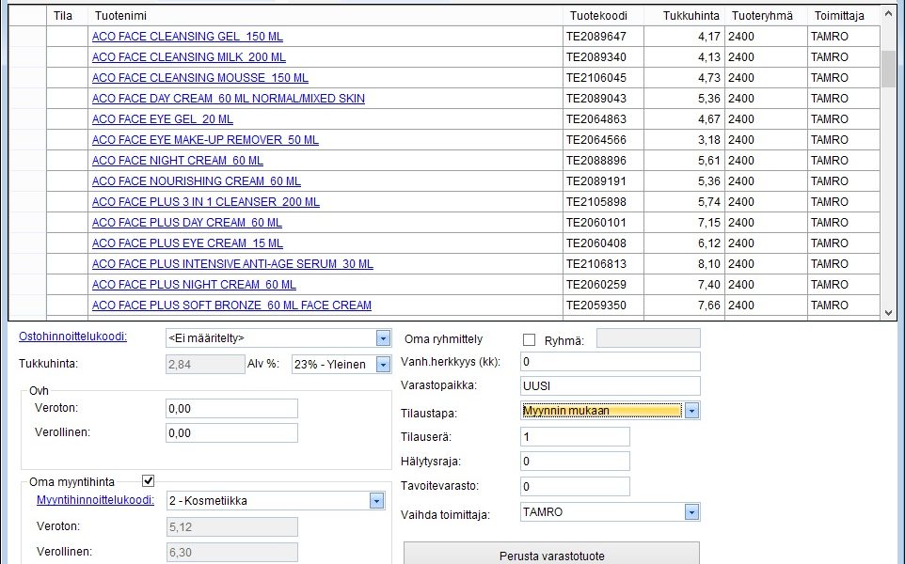Sort by Toimittaja column header
The width and height of the screenshot is (905, 564).
coord(843,16)
